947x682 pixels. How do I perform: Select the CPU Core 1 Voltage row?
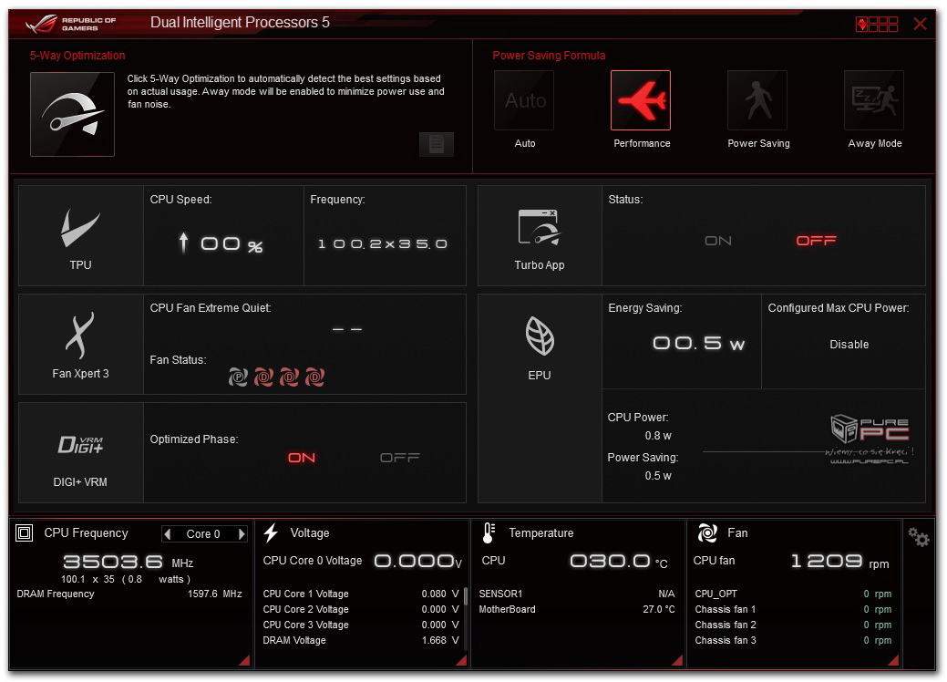coord(361,594)
